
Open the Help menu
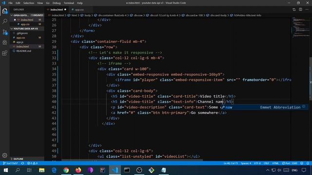[x=80, y=3]
